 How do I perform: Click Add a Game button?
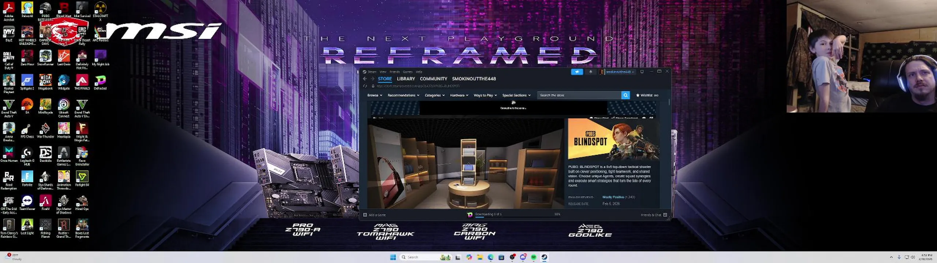[374, 215]
